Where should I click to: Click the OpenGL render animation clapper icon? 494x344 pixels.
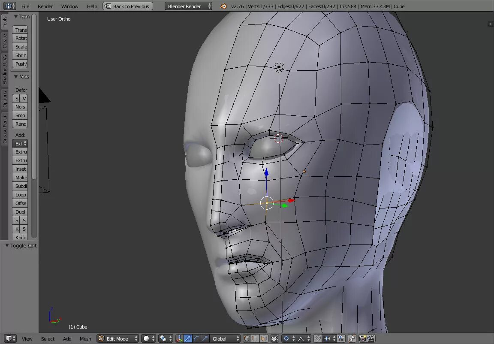click(371, 339)
